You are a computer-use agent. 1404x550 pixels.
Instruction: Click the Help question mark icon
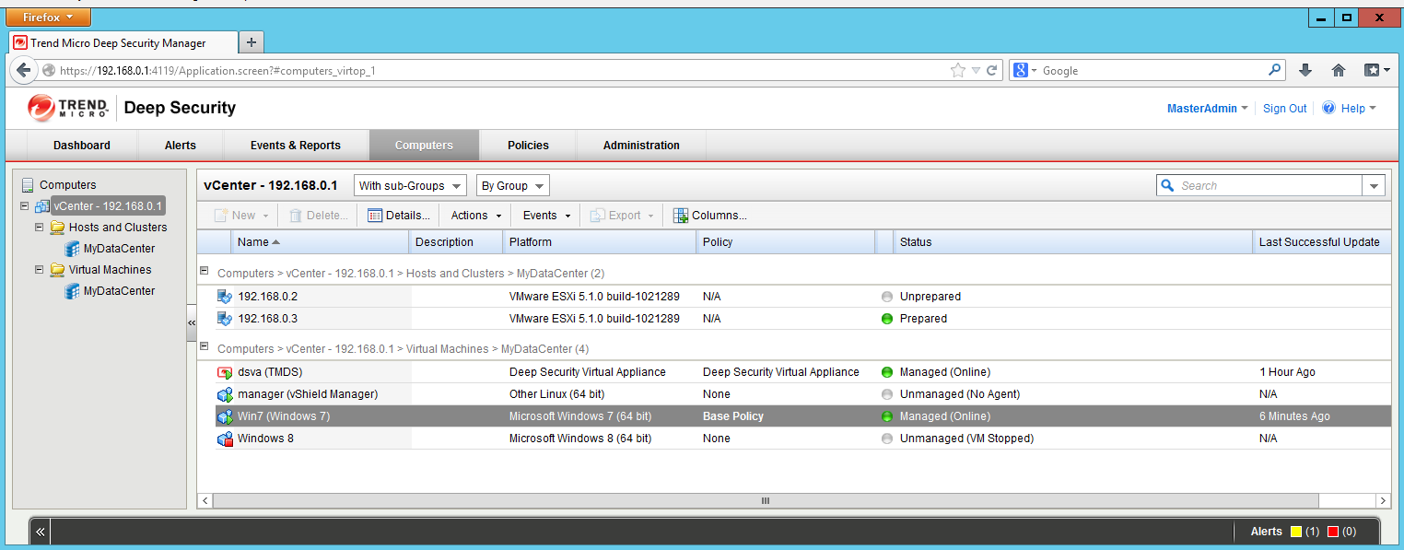click(x=1328, y=108)
